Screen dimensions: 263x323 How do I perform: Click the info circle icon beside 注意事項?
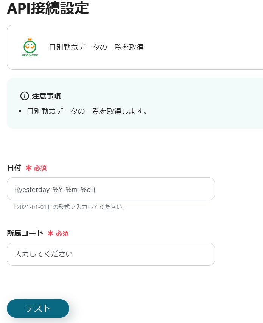25,96
